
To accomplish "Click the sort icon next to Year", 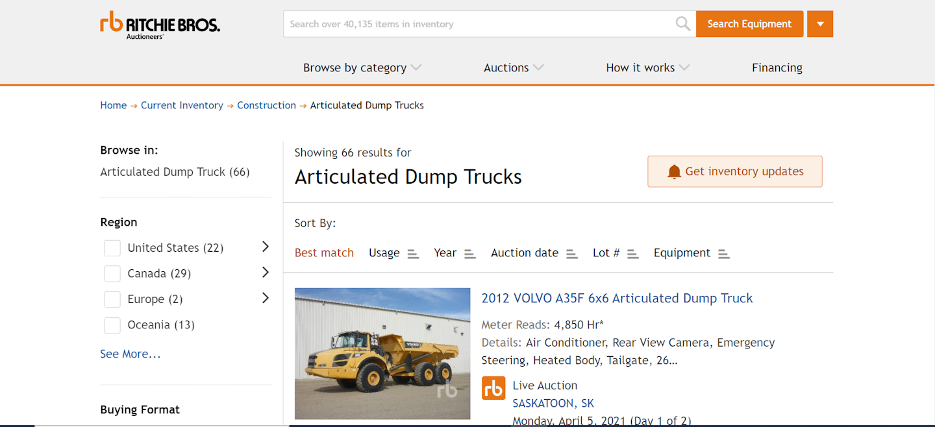I will click(470, 254).
